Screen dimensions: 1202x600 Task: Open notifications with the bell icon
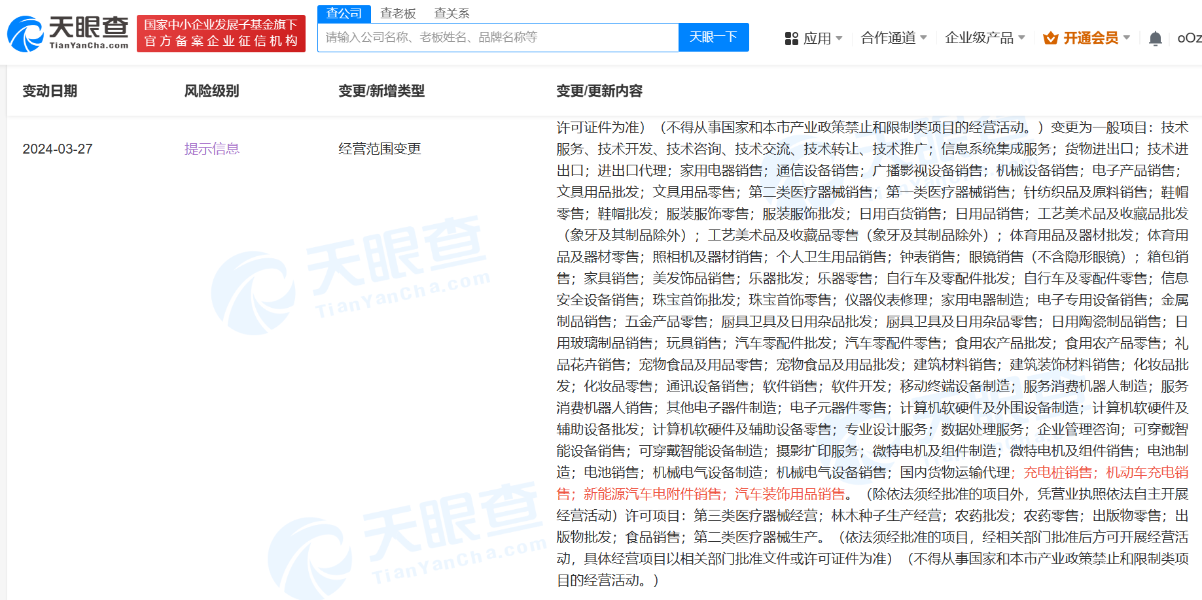(1155, 39)
